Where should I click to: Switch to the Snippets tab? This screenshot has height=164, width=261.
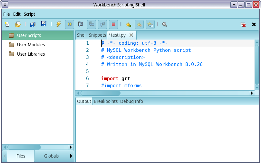[97, 35]
